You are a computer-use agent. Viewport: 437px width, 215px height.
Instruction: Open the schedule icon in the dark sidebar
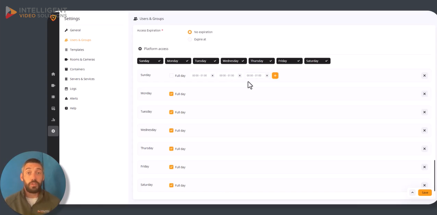pos(53,108)
